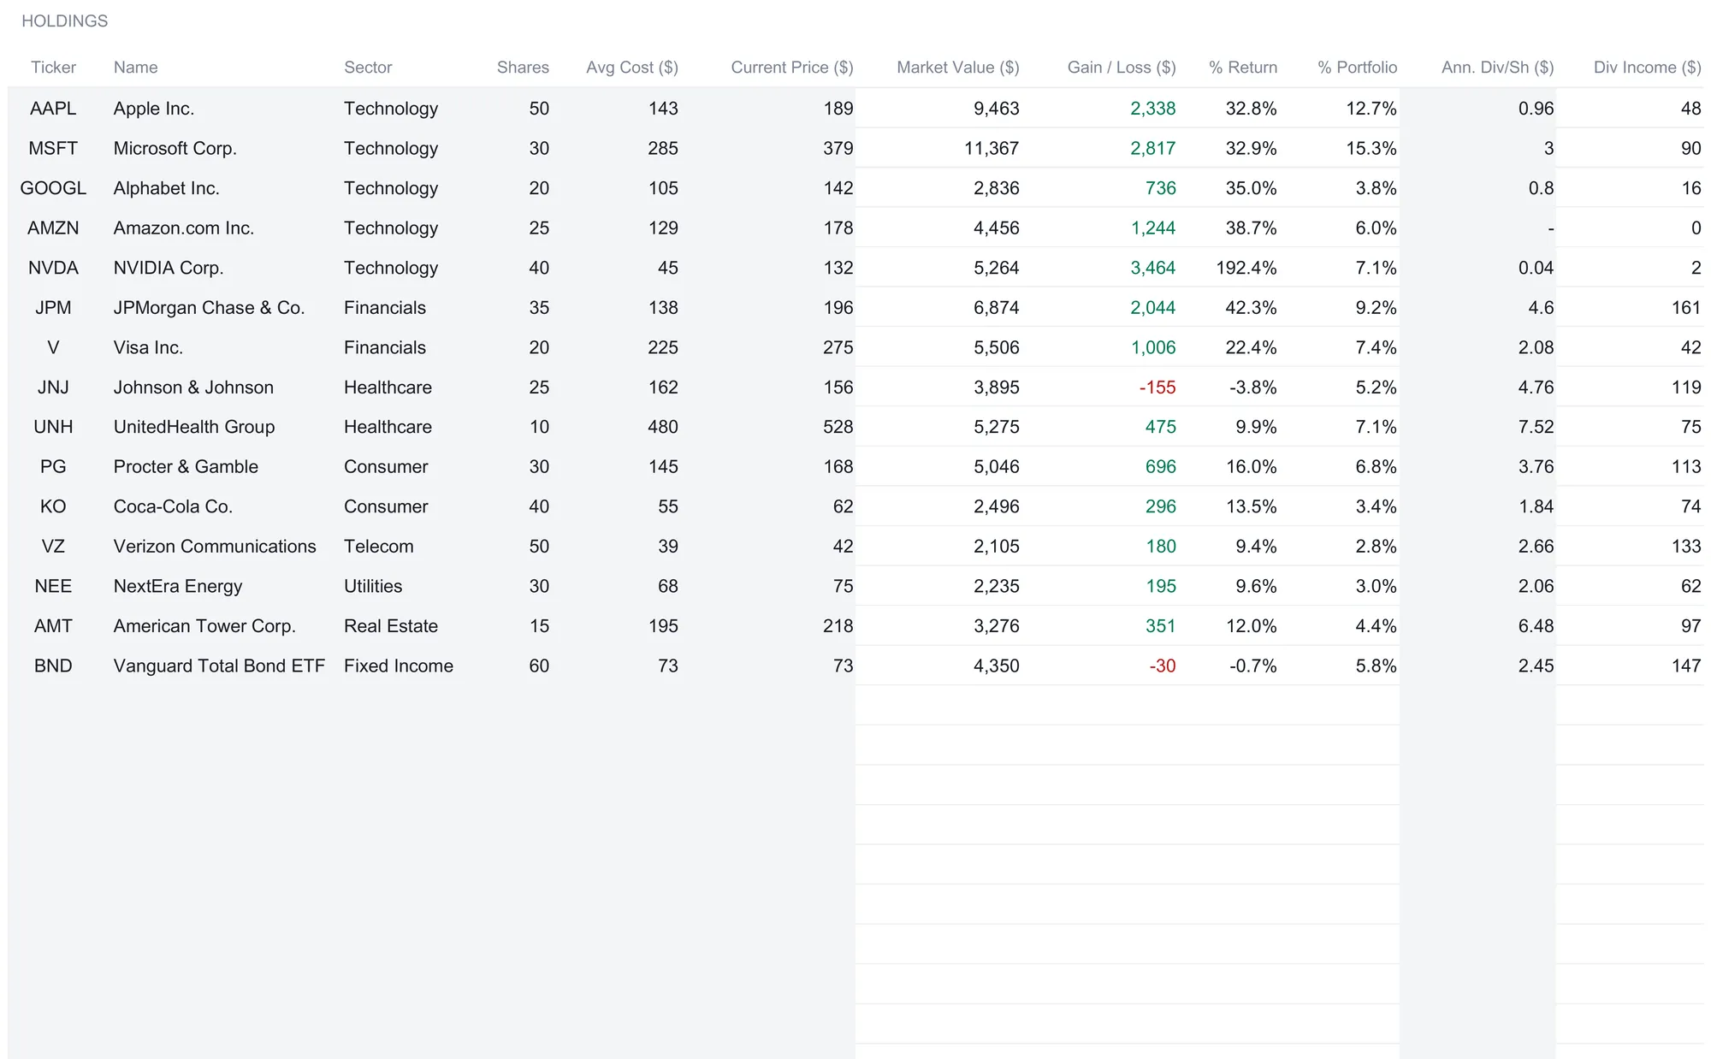This screenshot has height=1059, width=1711.
Task: Click the Real Estate sector cell
Action: 391,626
